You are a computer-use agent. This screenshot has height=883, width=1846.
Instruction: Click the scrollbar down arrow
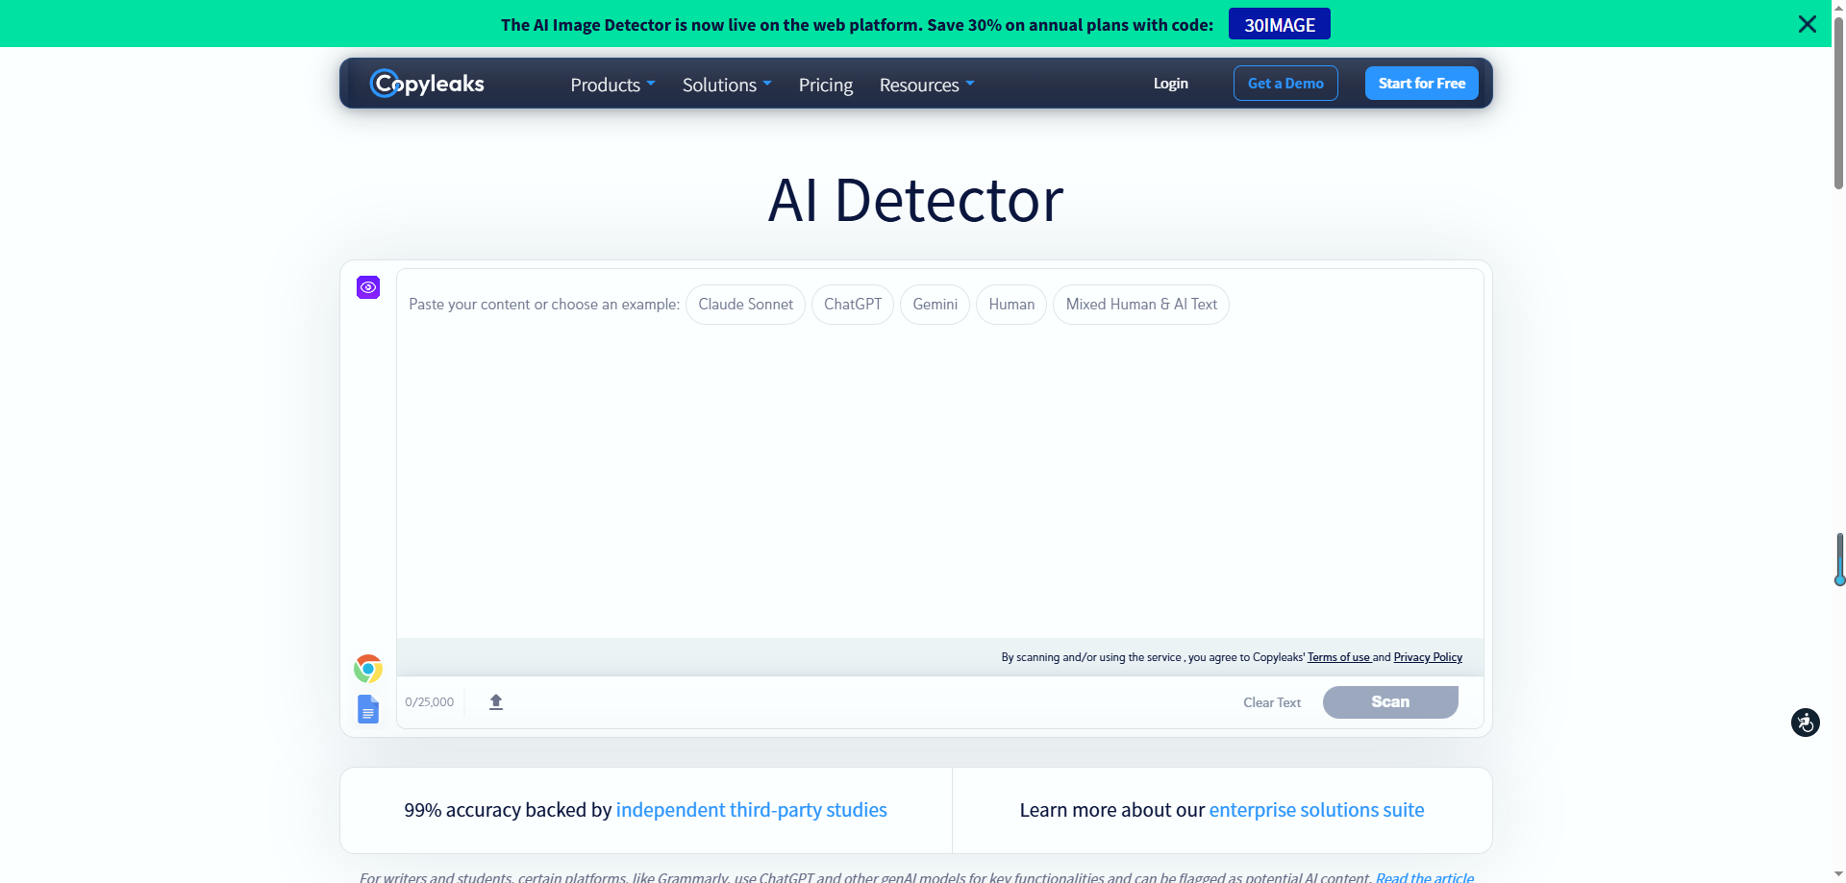1838,875
